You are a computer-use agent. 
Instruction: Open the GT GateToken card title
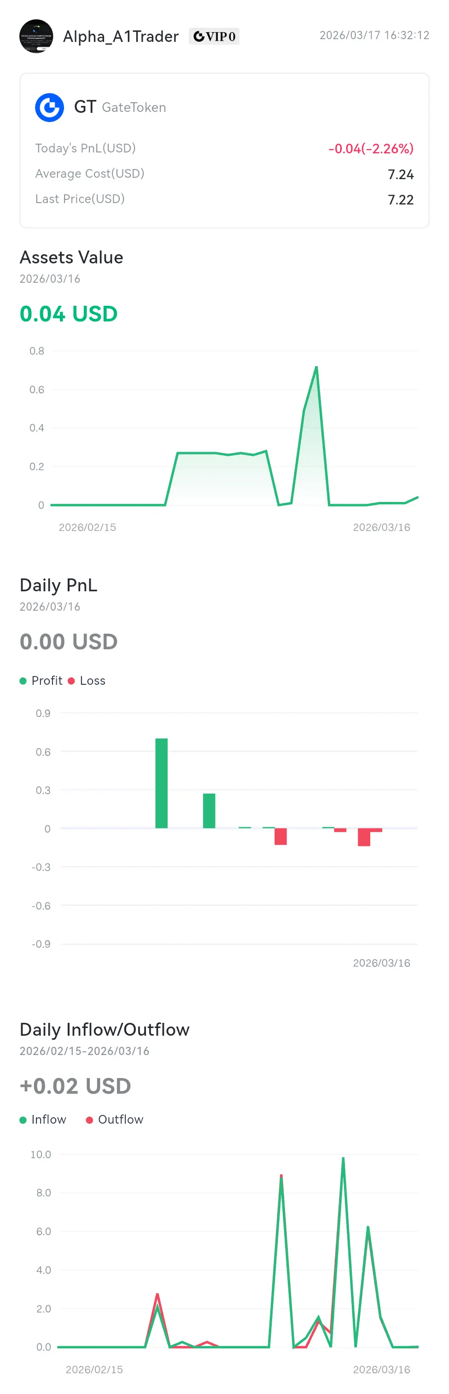(120, 107)
